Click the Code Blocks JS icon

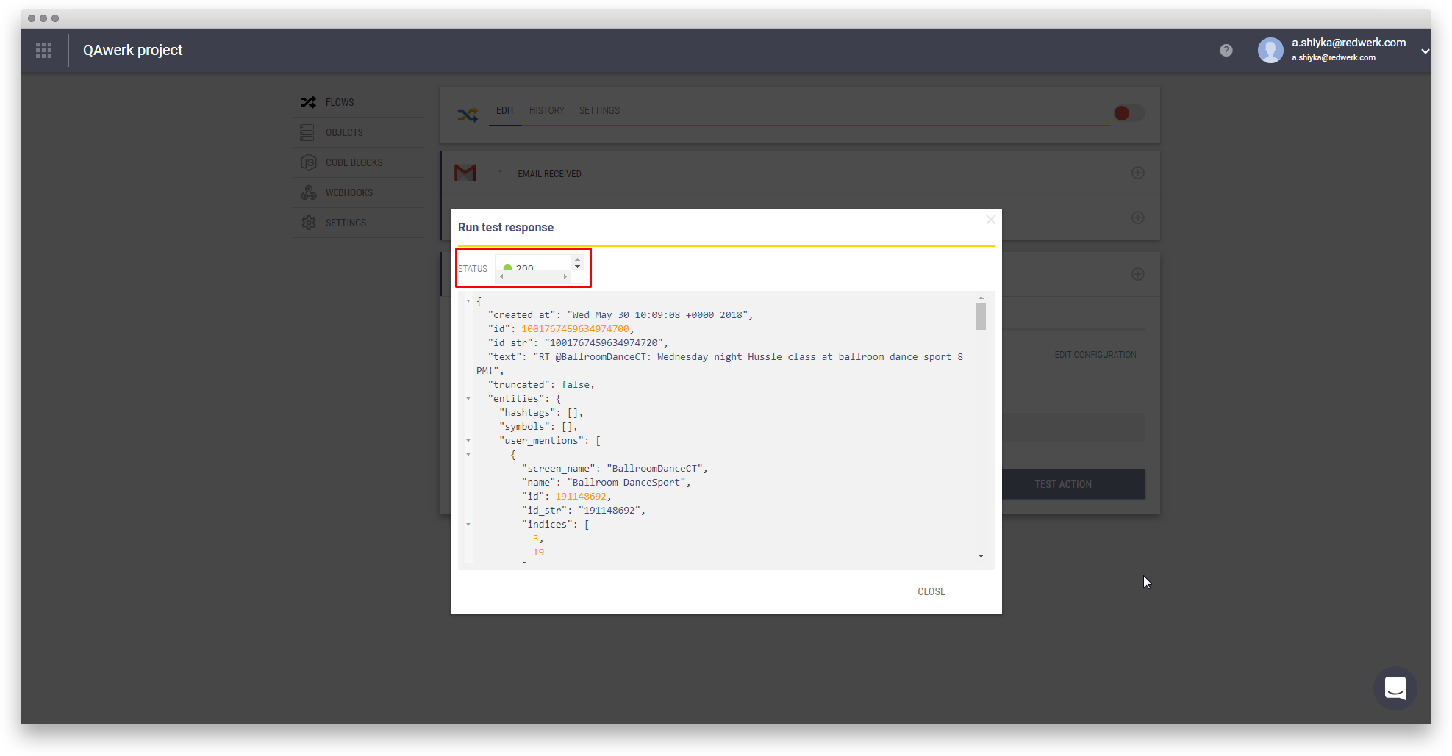point(309,162)
